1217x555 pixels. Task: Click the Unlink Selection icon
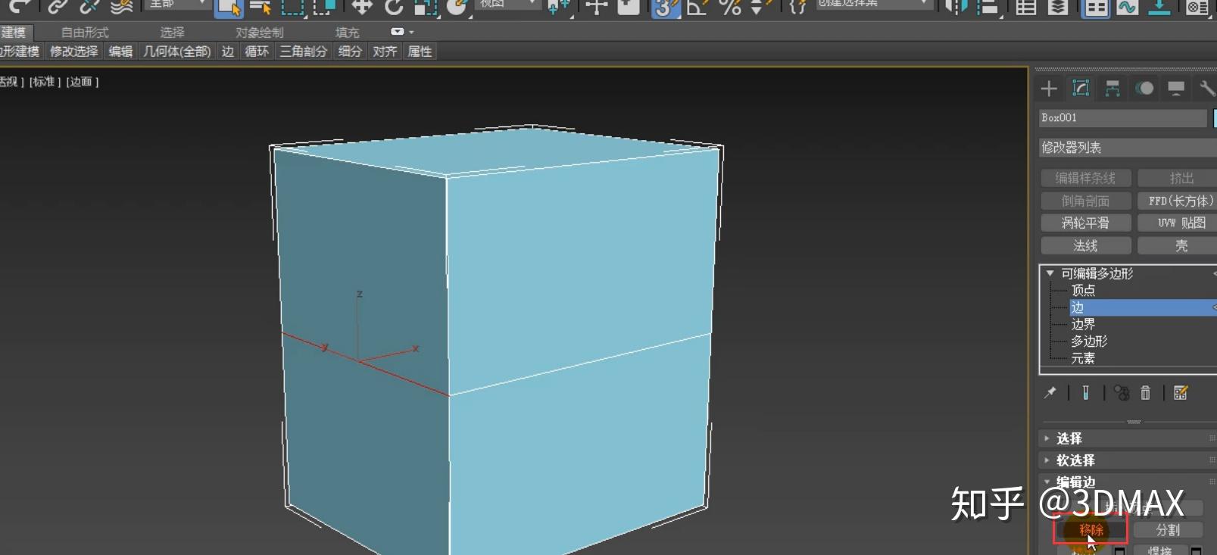point(89,6)
